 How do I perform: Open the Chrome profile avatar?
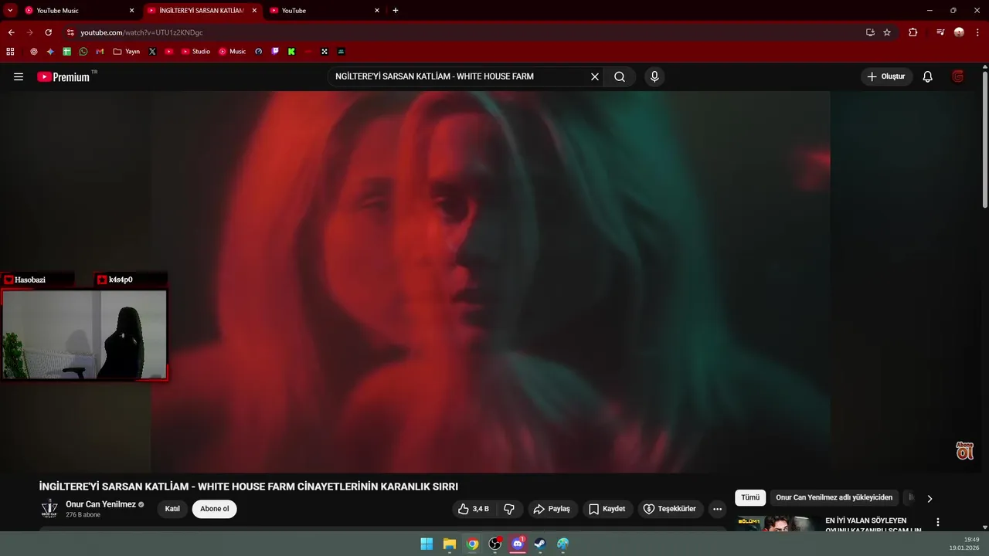(959, 32)
